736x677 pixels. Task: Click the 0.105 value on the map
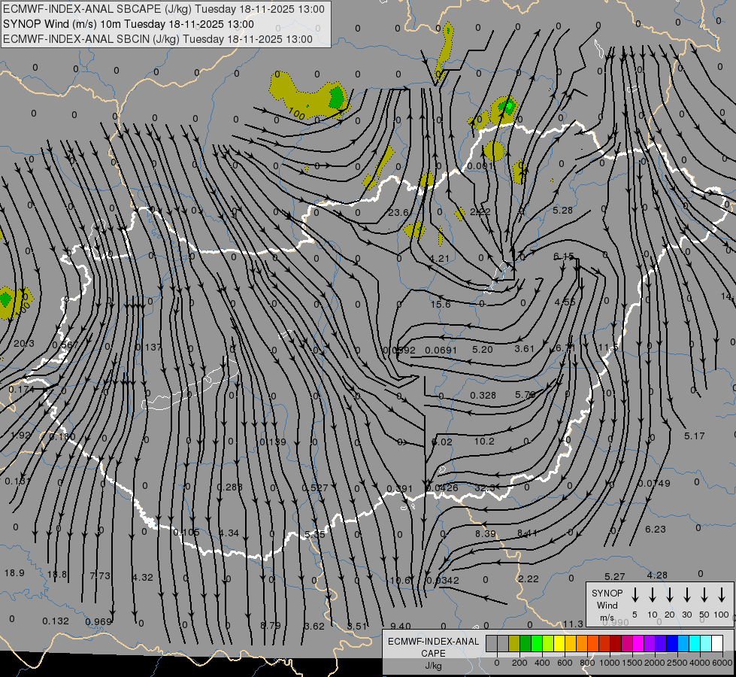[186, 533]
